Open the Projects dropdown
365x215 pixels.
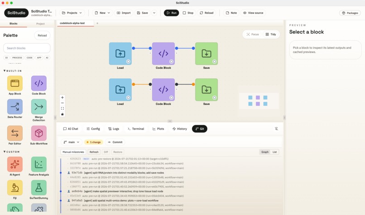click(x=72, y=13)
